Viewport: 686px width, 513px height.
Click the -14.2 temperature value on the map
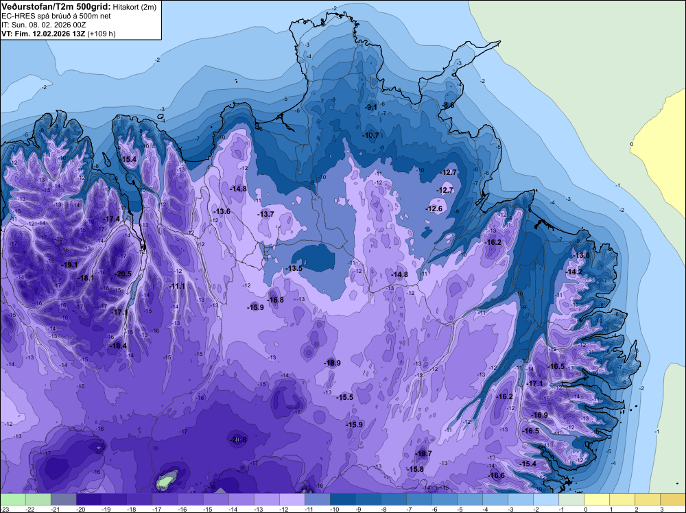point(573,272)
